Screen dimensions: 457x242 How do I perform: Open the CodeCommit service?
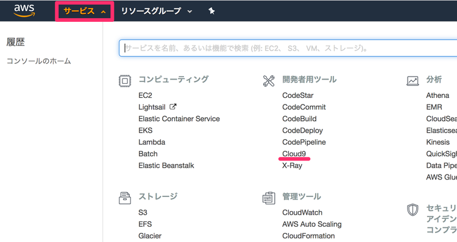[x=304, y=107]
